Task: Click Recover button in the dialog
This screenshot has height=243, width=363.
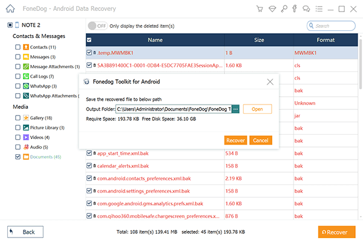Action: click(x=236, y=140)
